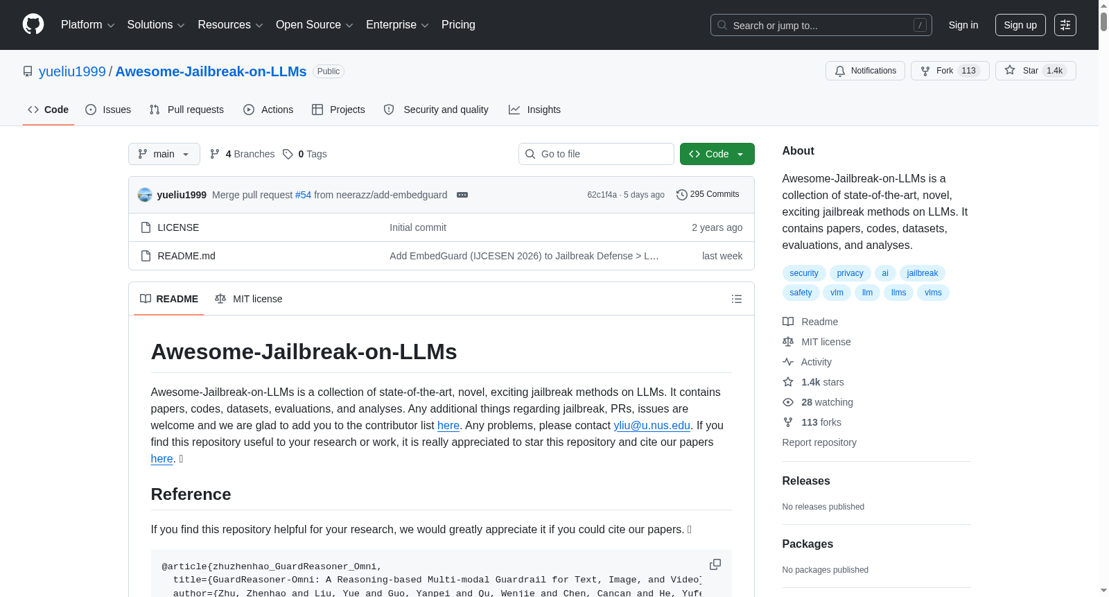Focus the Go to file search box
Viewport: 1109px width, 597px height.
(596, 154)
